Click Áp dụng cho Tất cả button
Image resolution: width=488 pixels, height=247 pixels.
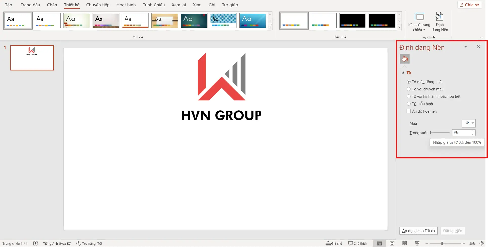(x=418, y=231)
